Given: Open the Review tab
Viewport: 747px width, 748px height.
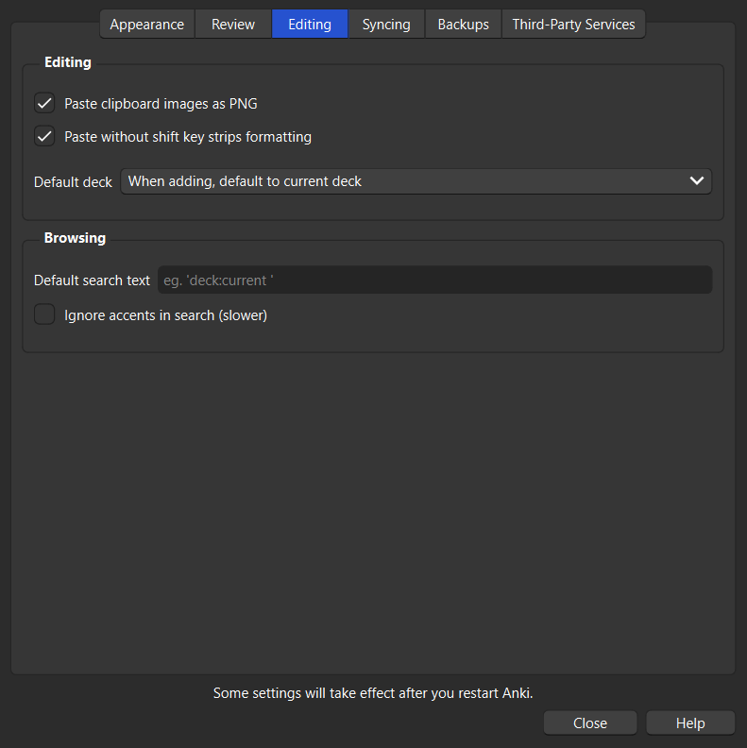Looking at the screenshot, I should (x=233, y=25).
